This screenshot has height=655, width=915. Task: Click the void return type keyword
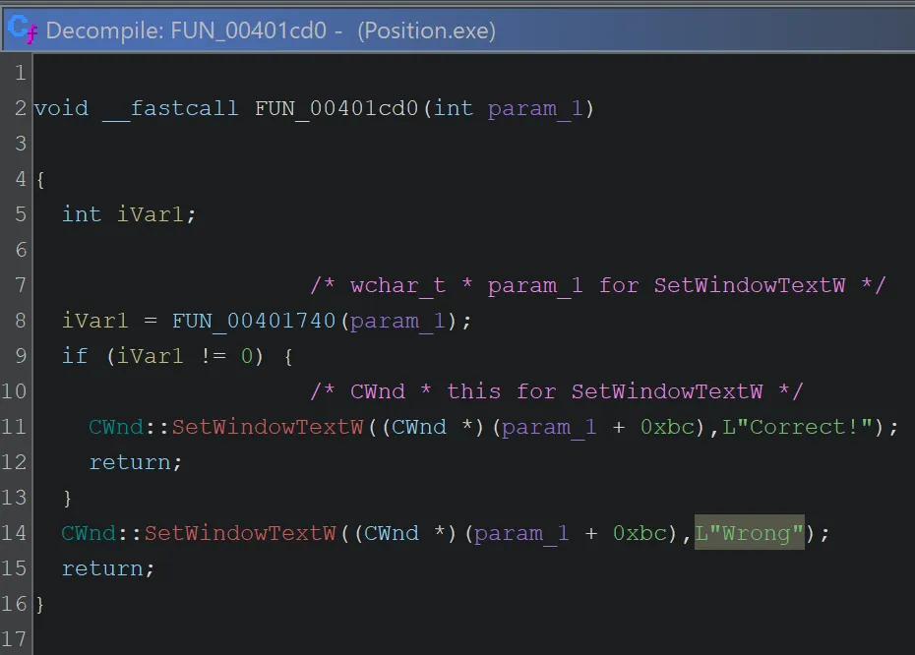tap(61, 108)
